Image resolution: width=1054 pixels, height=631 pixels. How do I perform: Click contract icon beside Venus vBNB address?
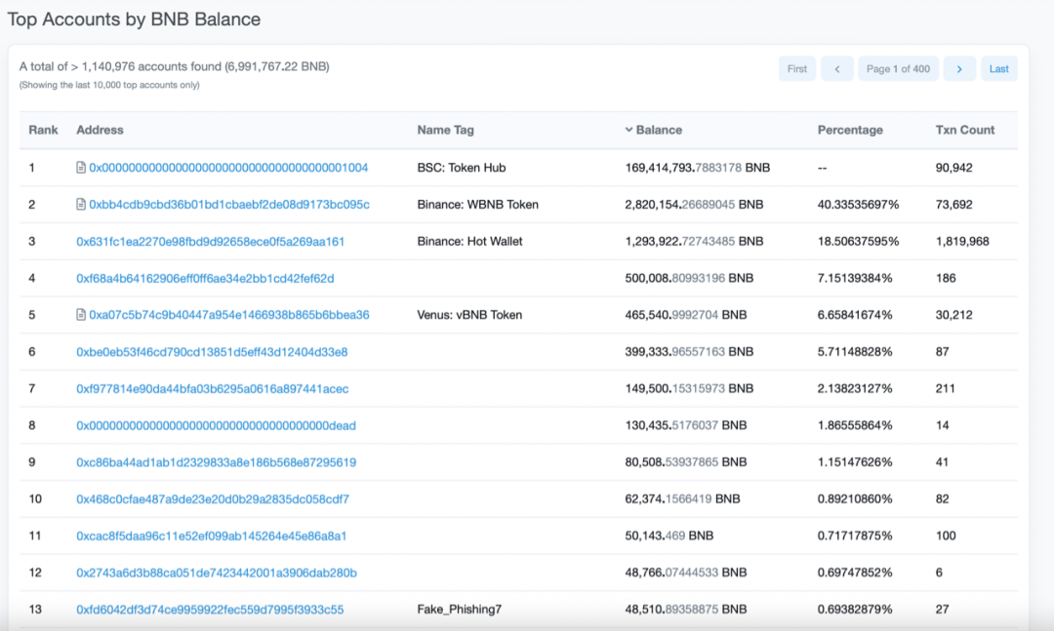pos(81,315)
